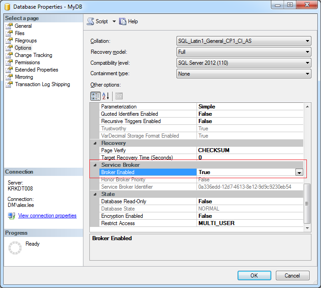
Task: Select the Database Read-Only row
Action: tap(202, 201)
